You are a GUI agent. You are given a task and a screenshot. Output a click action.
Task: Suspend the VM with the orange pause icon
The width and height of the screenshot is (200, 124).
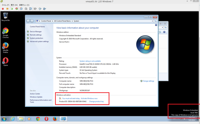(7, 9)
